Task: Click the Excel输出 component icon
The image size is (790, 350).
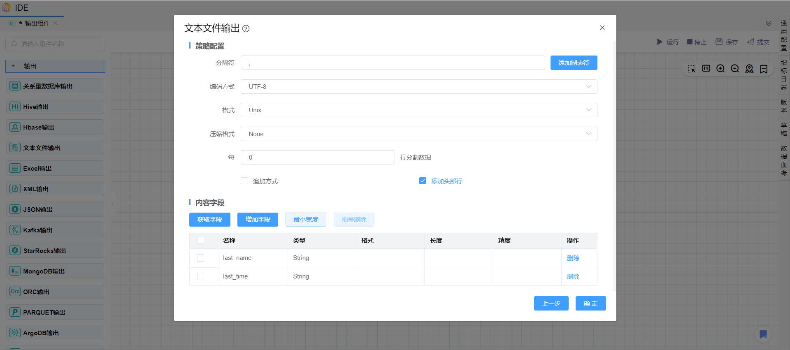Action: 15,168
